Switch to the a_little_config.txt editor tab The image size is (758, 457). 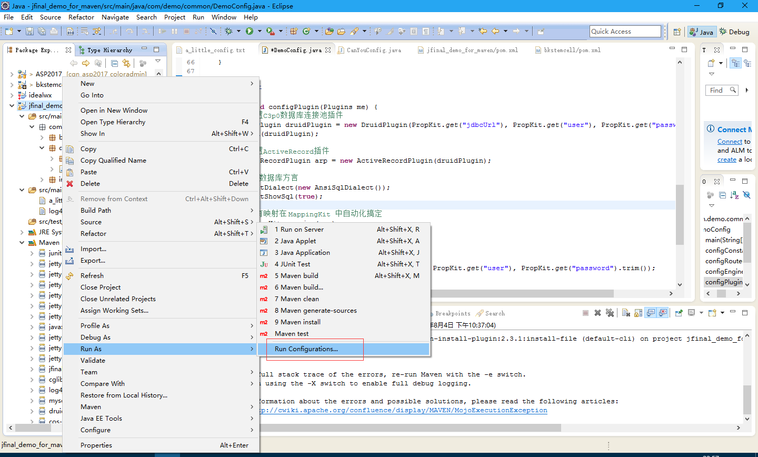tap(210, 51)
